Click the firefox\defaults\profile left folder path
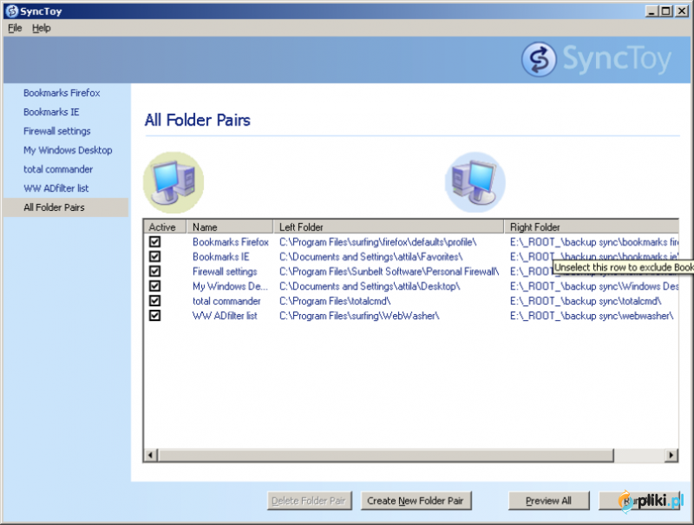The width and height of the screenshot is (694, 525). pyautogui.click(x=378, y=242)
